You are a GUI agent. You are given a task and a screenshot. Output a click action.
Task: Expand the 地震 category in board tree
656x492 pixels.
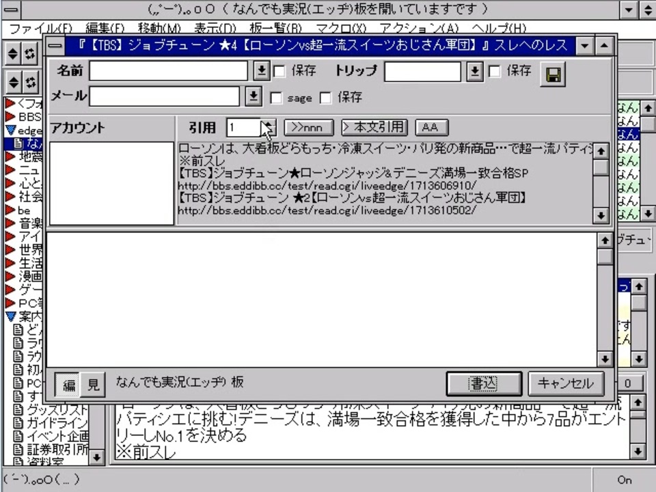pos(10,157)
